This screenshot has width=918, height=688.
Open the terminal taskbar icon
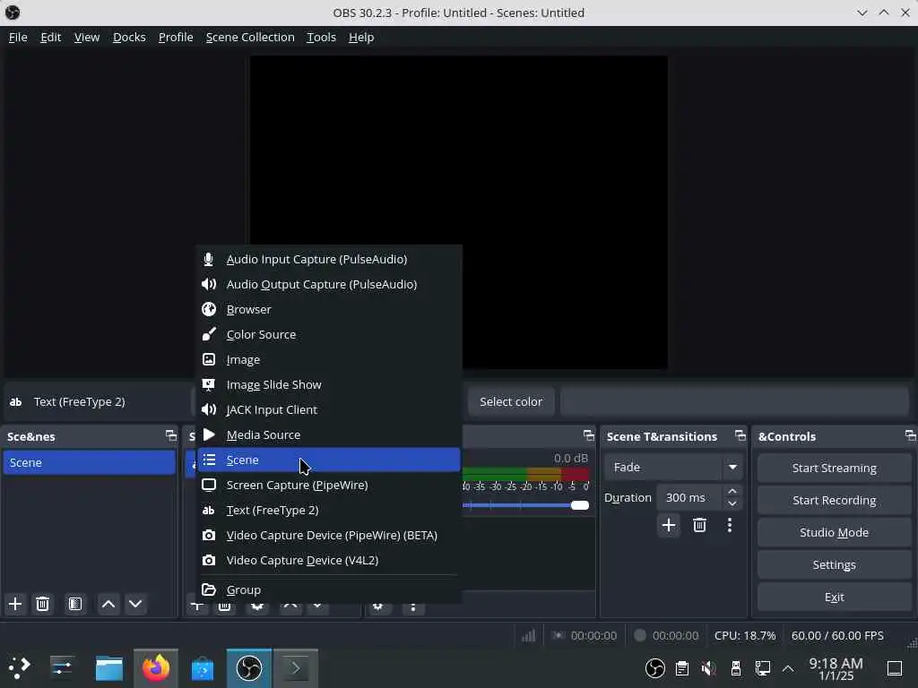[x=296, y=667]
